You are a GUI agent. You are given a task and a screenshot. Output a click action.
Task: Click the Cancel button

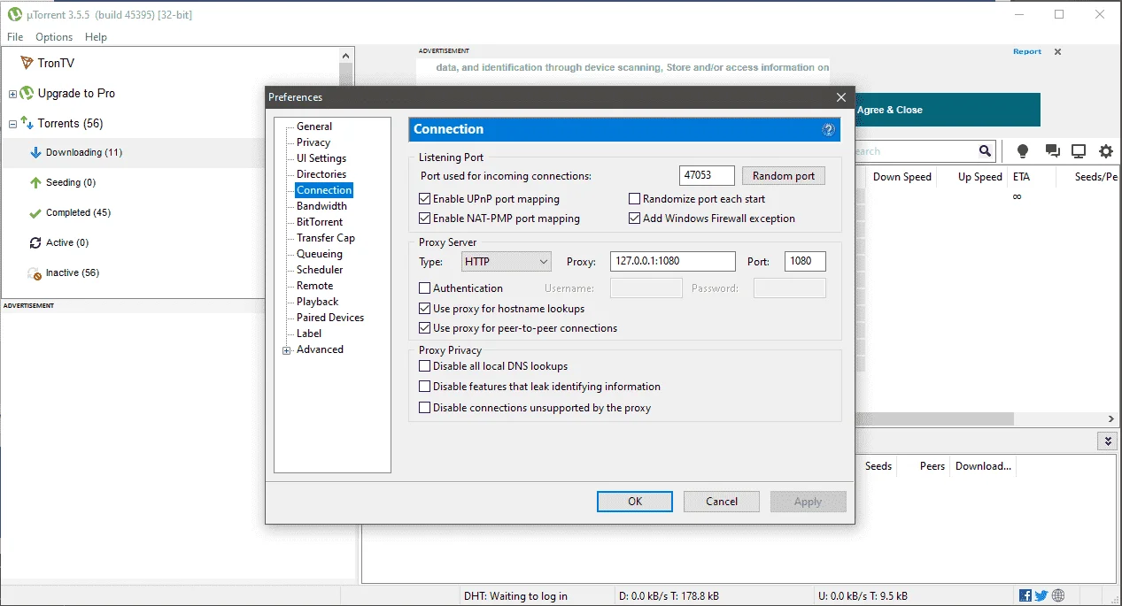click(x=722, y=502)
